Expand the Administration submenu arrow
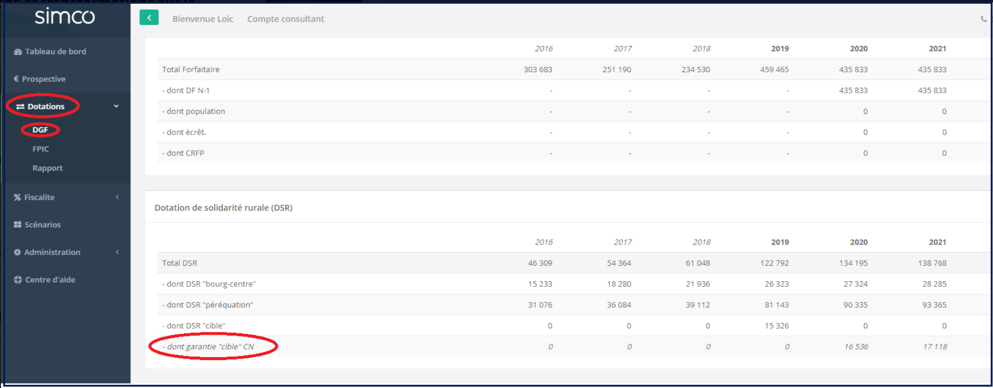Screen dimensions: 993x388 pyautogui.click(x=117, y=252)
